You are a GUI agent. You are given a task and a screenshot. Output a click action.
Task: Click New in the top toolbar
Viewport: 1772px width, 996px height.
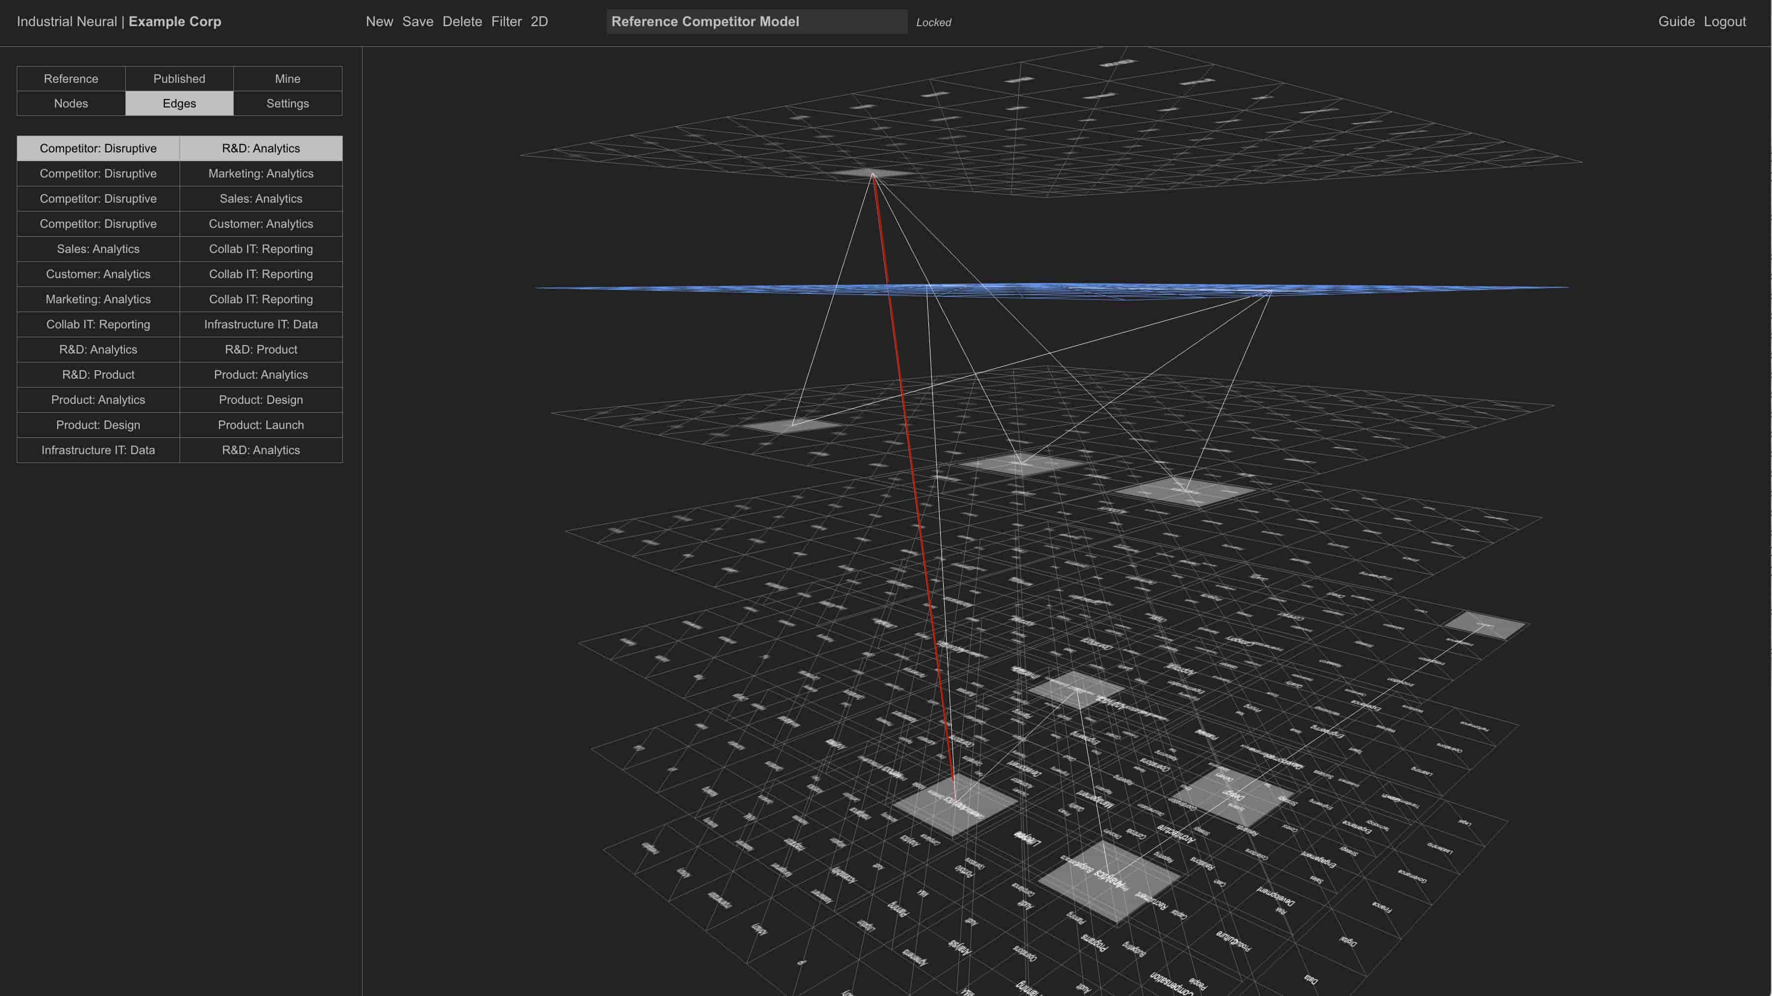click(379, 21)
